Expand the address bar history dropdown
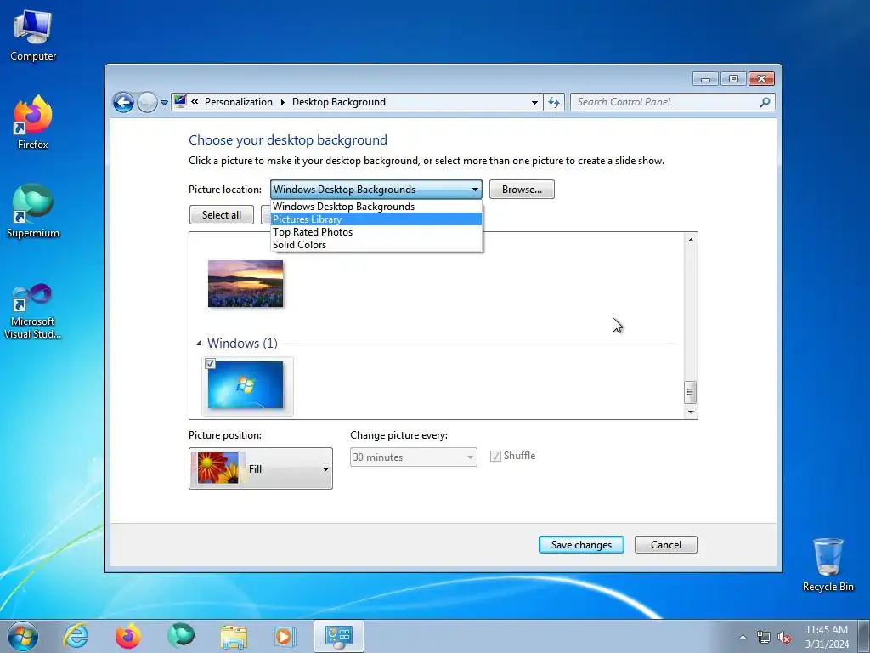Image resolution: width=870 pixels, height=653 pixels. click(534, 102)
